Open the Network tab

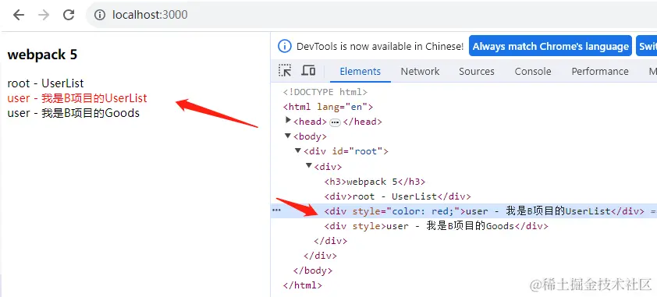coord(420,72)
